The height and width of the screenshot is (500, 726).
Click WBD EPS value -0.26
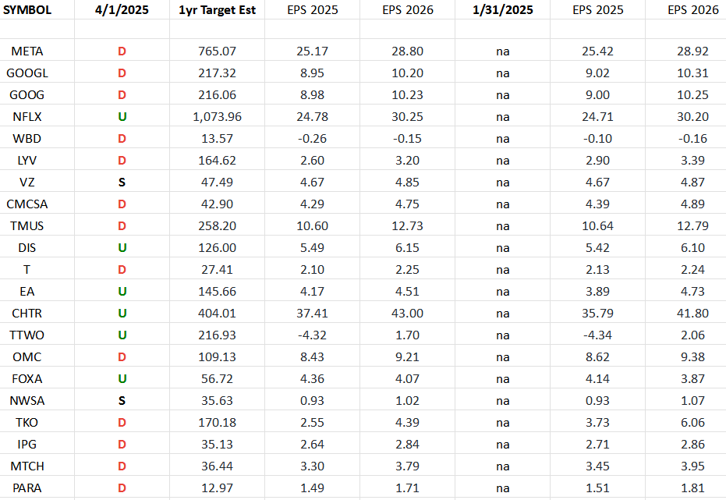[x=312, y=138]
